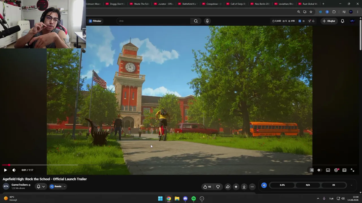
Task: Download the video with the download icon
Action: click(244, 187)
